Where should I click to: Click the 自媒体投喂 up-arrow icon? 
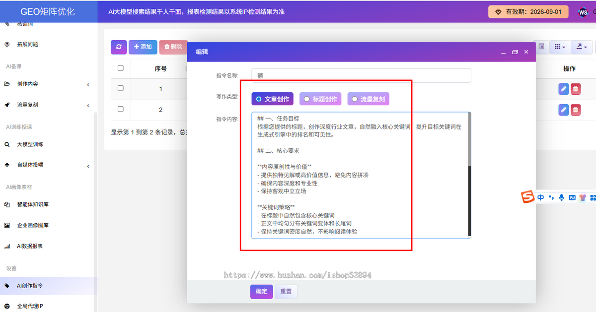pos(7,165)
